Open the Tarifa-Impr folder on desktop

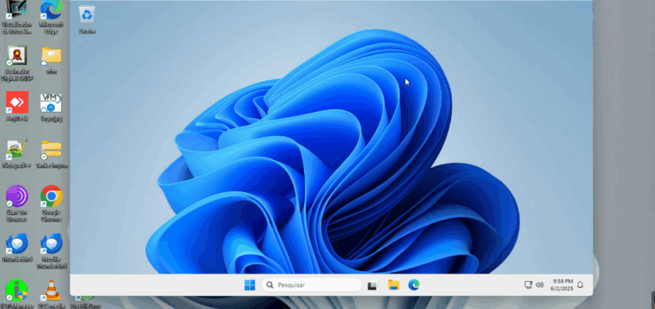[x=52, y=153]
